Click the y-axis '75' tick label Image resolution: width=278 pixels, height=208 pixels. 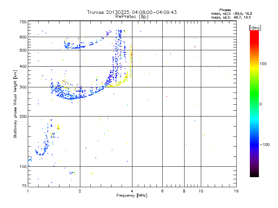[x=24, y=186]
